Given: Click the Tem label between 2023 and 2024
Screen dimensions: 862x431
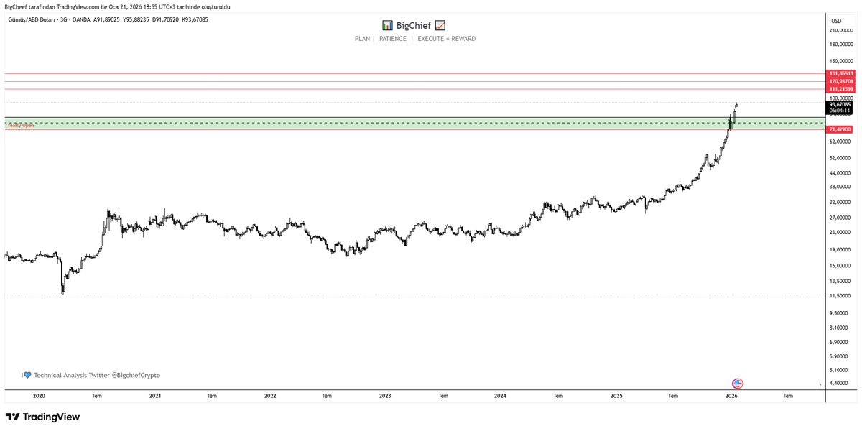Looking at the screenshot, I should [443, 396].
